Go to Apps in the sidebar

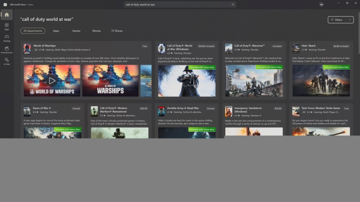(7, 26)
